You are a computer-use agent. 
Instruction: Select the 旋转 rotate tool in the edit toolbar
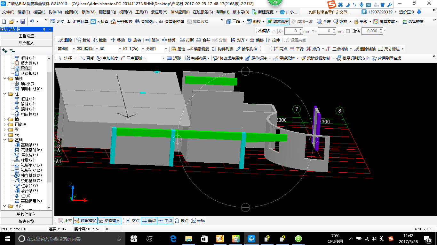point(134,40)
